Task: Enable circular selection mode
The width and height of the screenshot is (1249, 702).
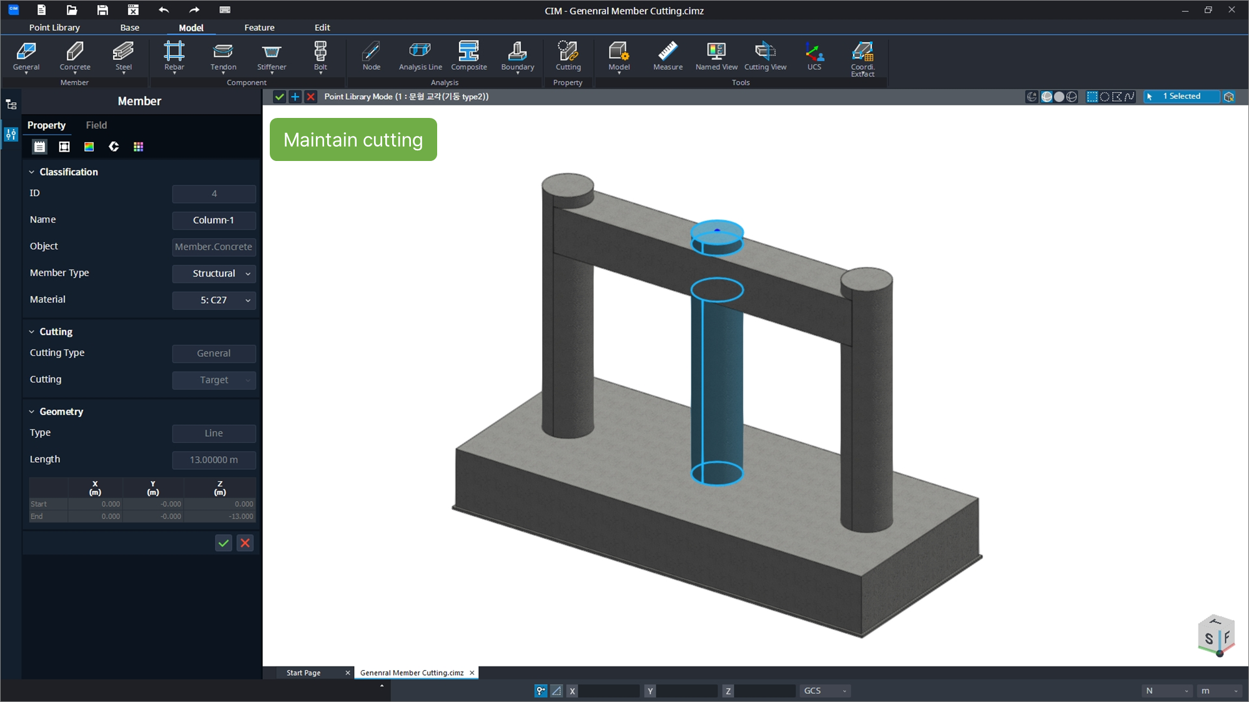Action: tap(1105, 97)
